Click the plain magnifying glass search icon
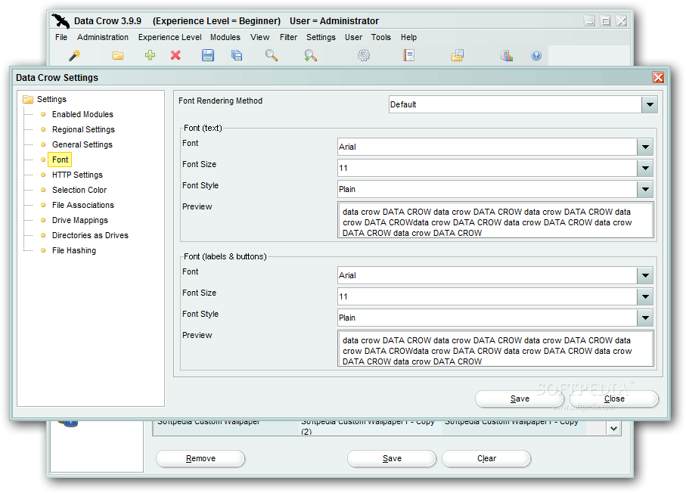The height and width of the screenshot is (493, 686). pos(272,55)
